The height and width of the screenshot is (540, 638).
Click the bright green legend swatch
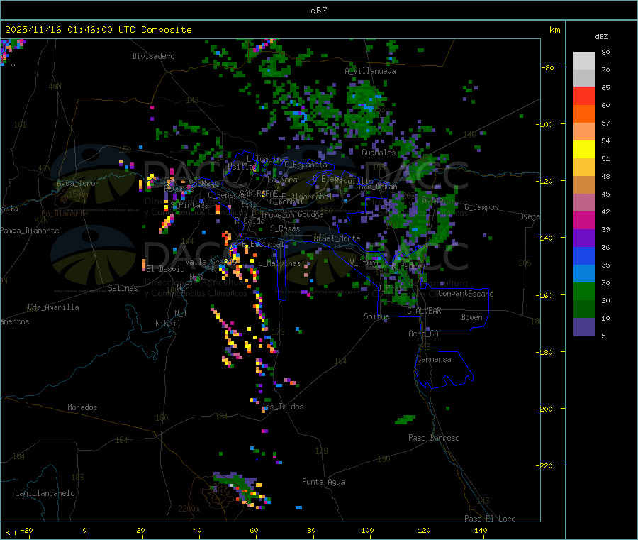584,292
